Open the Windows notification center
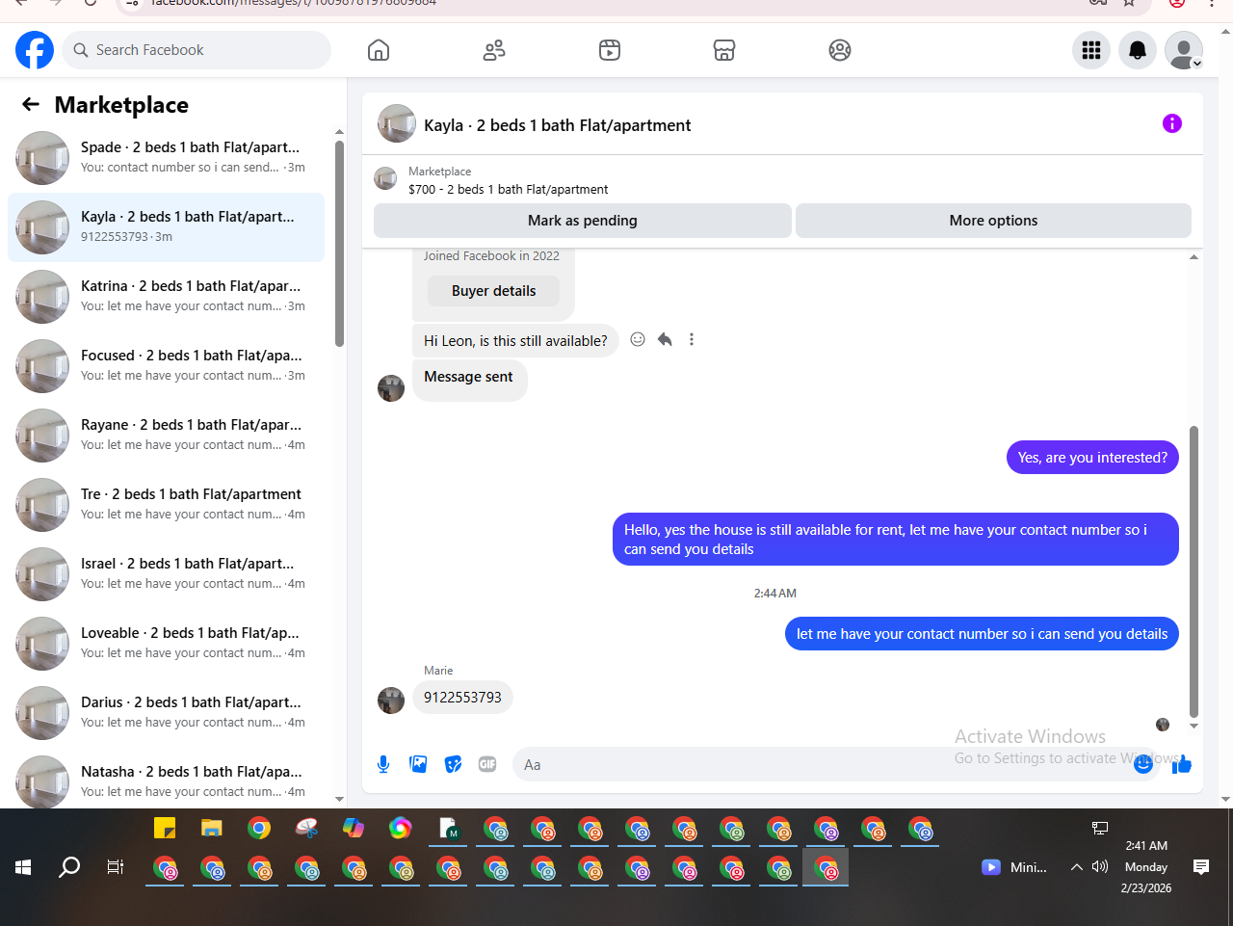1233x926 pixels. [1201, 867]
